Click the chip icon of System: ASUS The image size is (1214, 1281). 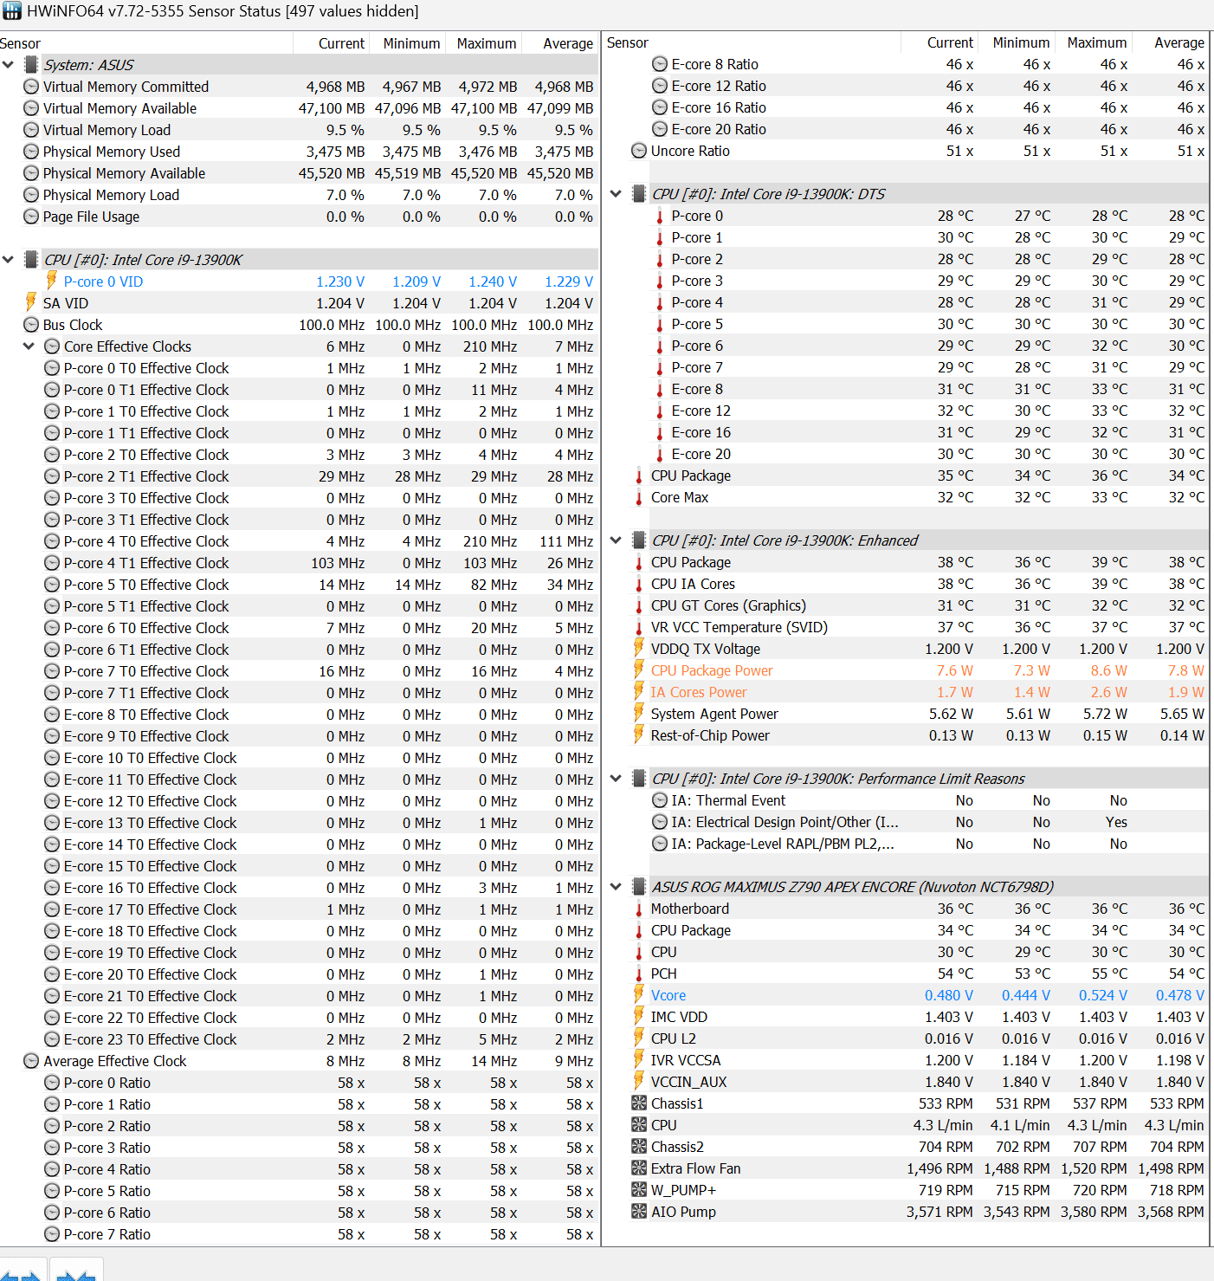click(x=31, y=65)
